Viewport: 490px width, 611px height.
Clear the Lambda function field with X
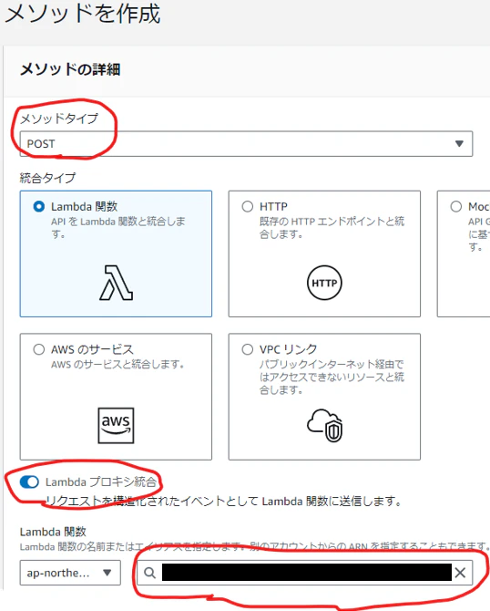tap(460, 573)
